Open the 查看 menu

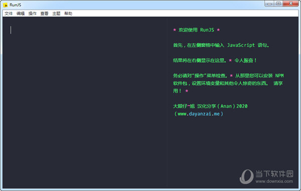(x=44, y=14)
